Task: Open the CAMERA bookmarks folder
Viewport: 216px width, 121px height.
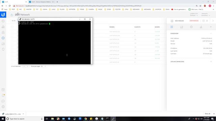Action: (x=90, y=9)
